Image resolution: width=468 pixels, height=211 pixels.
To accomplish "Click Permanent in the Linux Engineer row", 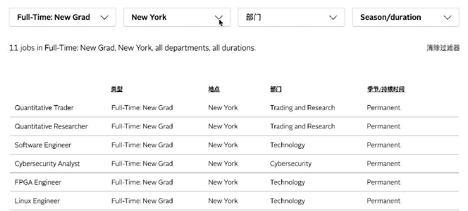I will tap(383, 201).
